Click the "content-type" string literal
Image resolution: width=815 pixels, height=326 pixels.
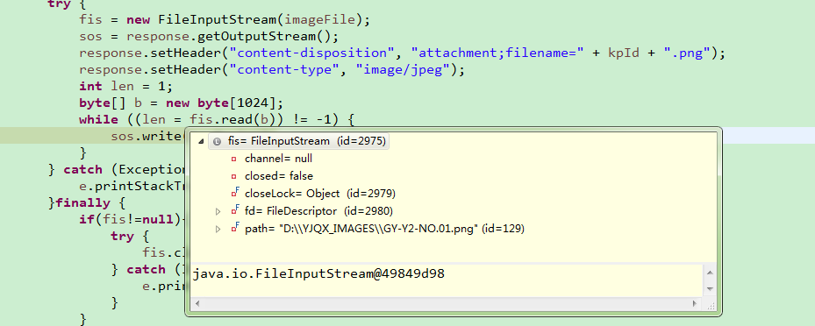point(284,69)
